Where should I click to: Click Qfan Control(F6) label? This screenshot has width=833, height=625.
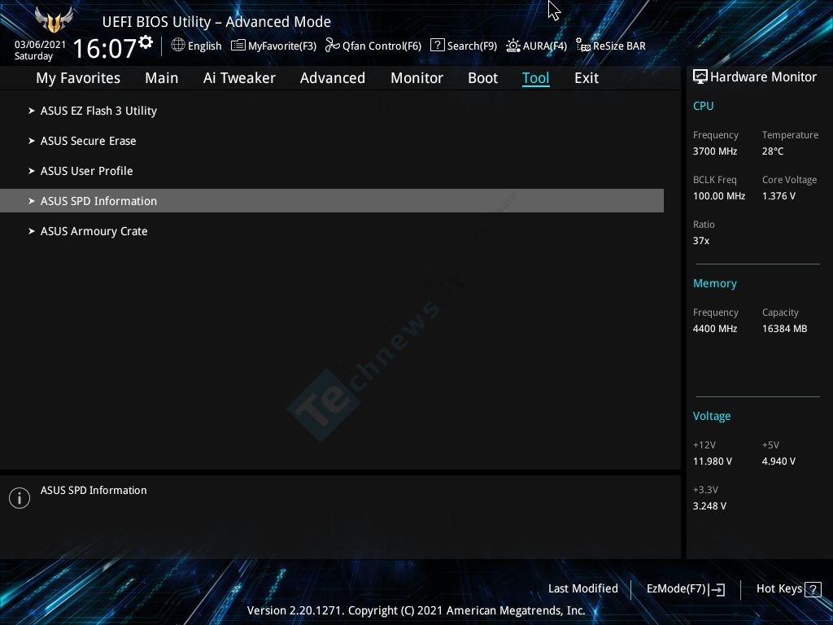pos(382,46)
